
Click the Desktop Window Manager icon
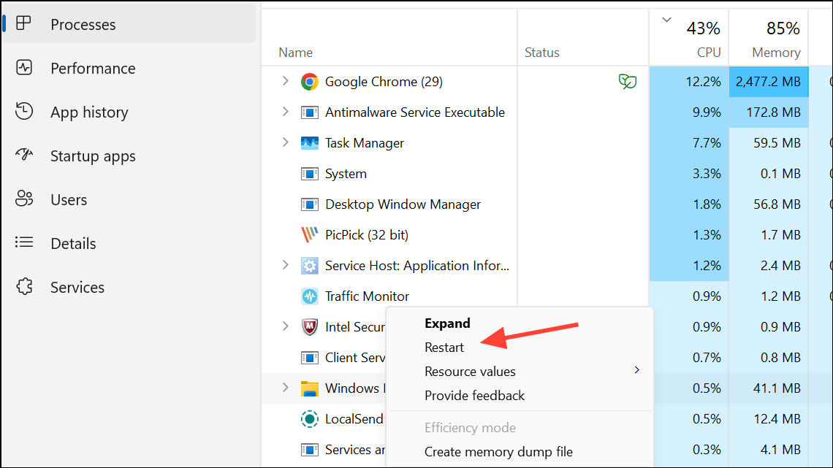click(x=309, y=204)
